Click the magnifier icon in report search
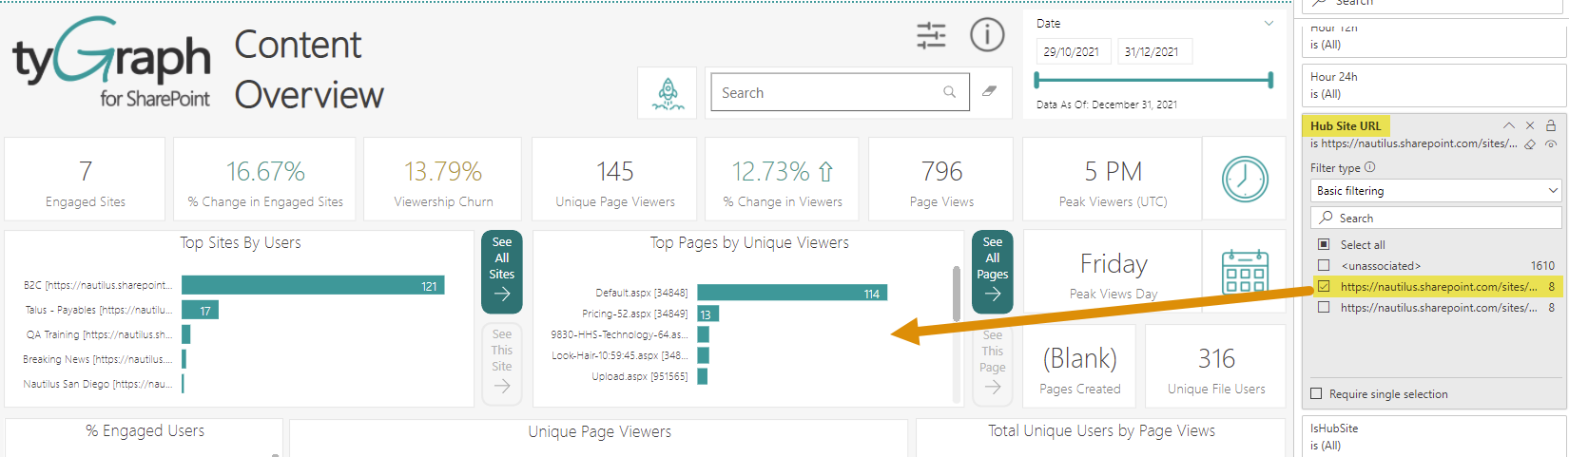 (949, 92)
